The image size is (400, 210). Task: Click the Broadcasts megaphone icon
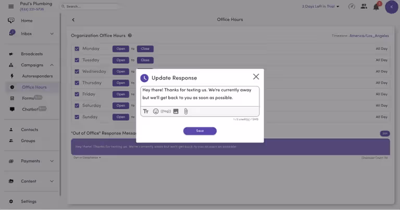(x=11, y=54)
